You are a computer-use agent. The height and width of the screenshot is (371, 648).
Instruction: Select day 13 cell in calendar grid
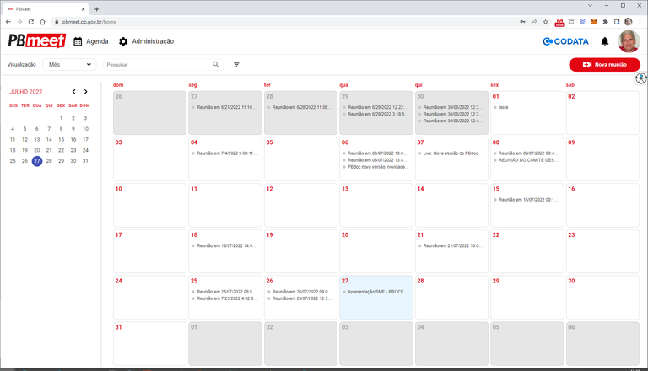click(376, 206)
